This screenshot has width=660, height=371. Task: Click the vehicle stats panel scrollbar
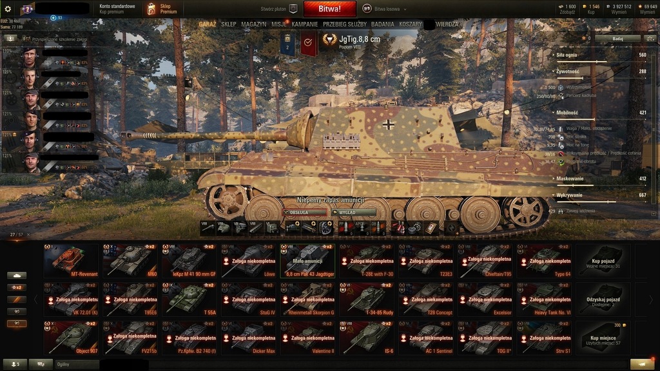pos(654,130)
